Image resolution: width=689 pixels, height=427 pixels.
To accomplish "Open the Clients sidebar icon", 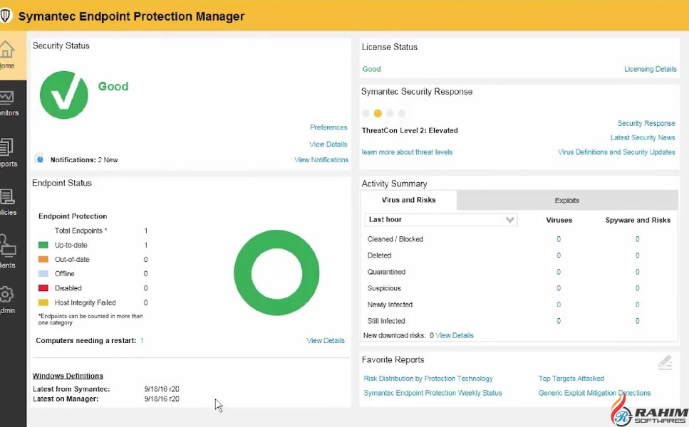I will coord(7,247).
